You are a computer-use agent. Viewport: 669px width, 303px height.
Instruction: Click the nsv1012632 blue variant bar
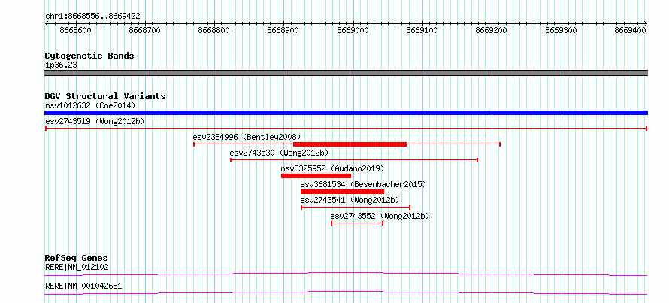coord(346,113)
